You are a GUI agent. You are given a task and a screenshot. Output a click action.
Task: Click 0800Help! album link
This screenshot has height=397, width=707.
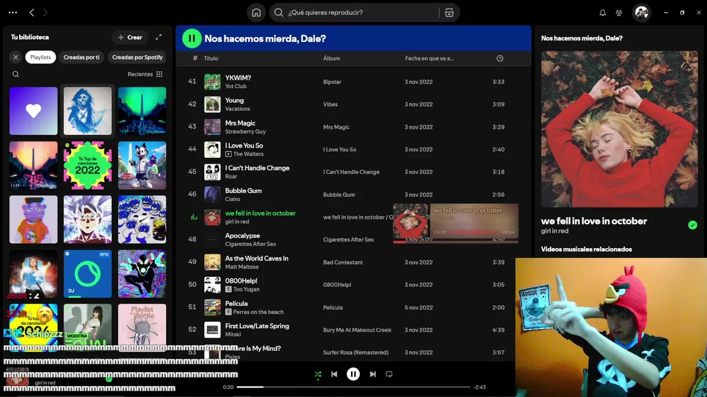[x=337, y=285]
